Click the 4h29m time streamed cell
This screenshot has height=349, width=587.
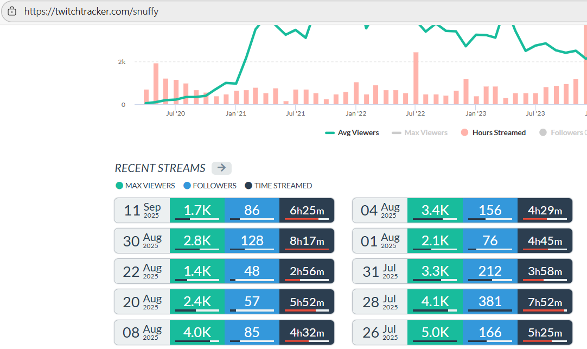(x=545, y=211)
